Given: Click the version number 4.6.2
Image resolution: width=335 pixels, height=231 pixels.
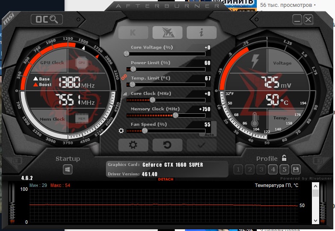Looking at the screenshot, I should 27,178.
